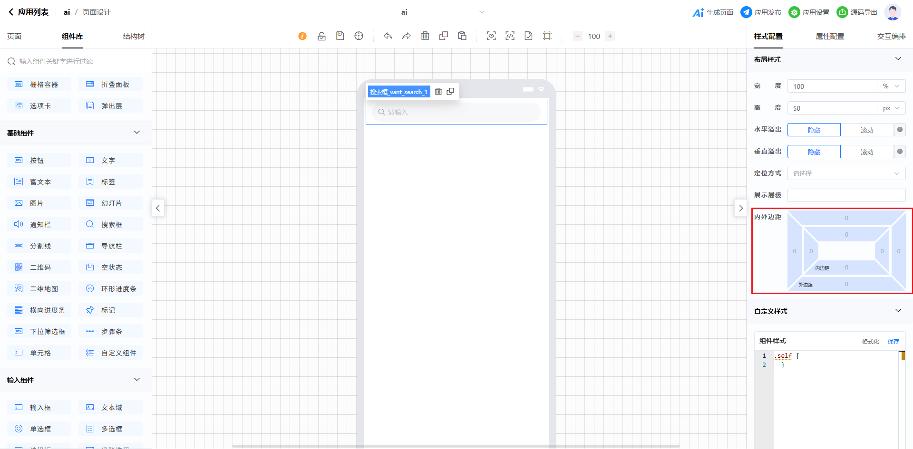Set vertical overflow to 滚动

(x=866, y=152)
